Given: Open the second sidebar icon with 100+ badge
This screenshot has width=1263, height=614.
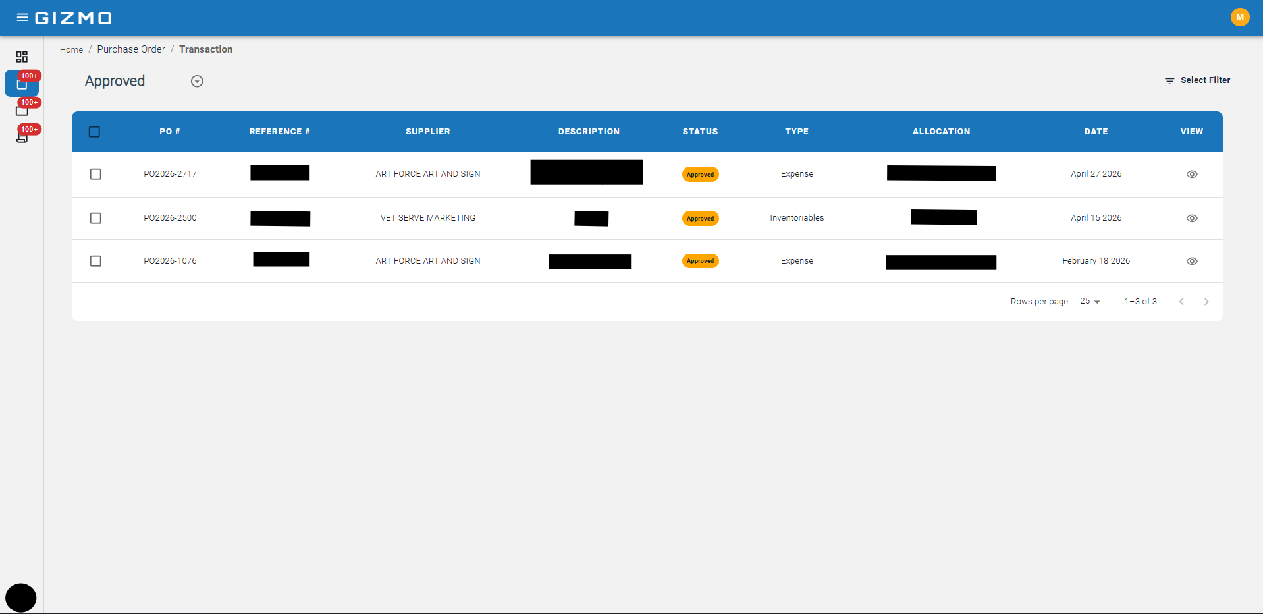Looking at the screenshot, I should tap(22, 110).
